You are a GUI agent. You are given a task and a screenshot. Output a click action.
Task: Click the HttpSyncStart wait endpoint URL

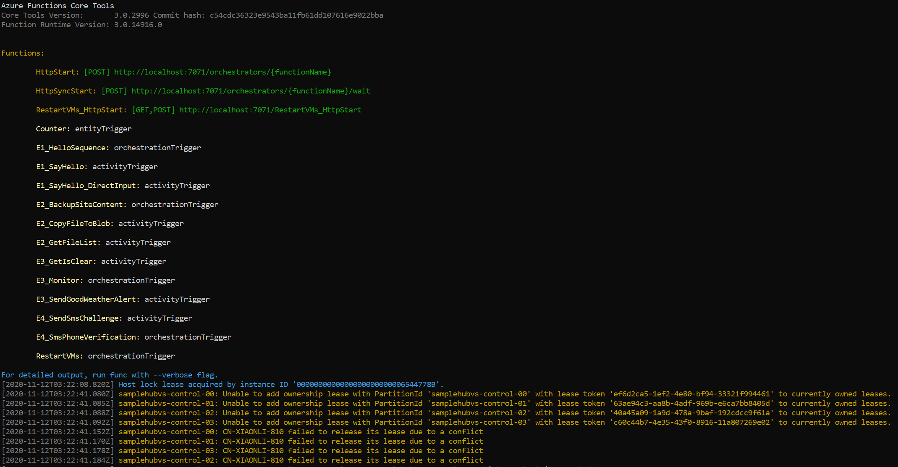point(251,91)
